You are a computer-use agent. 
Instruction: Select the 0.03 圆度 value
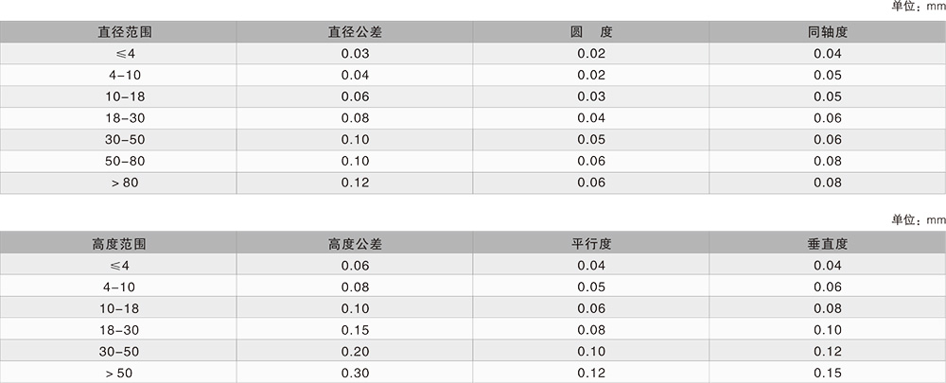tap(591, 96)
